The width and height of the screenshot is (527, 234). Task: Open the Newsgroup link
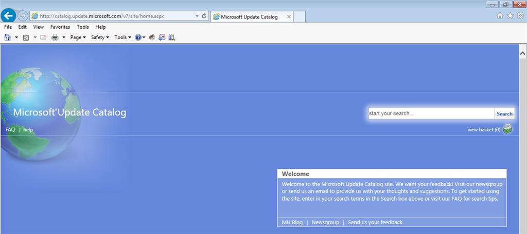[325, 222]
